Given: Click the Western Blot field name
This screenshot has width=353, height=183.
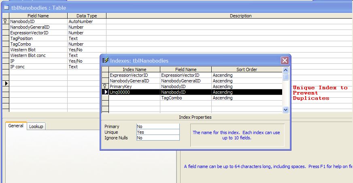Looking at the screenshot, I should click(x=38, y=50).
